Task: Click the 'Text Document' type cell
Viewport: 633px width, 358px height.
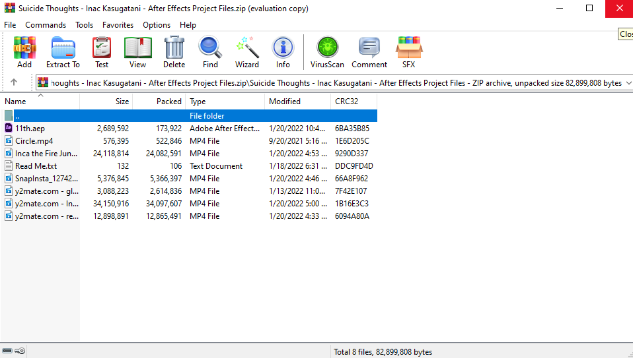Action: (x=216, y=166)
